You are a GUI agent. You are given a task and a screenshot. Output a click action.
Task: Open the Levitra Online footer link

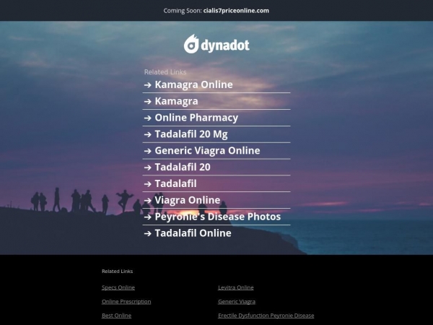tap(236, 287)
